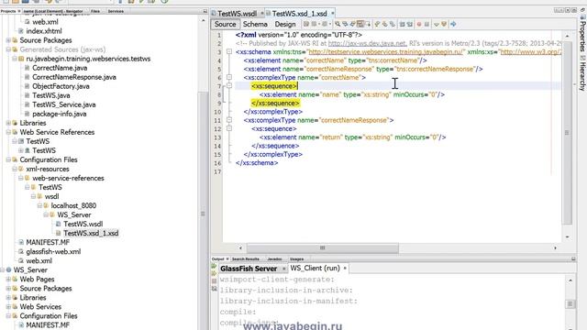Re-run green arrow in Output panel

point(214,266)
